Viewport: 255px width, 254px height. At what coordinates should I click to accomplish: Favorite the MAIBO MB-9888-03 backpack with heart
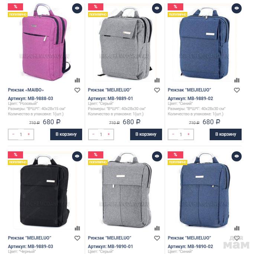[x=77, y=90]
